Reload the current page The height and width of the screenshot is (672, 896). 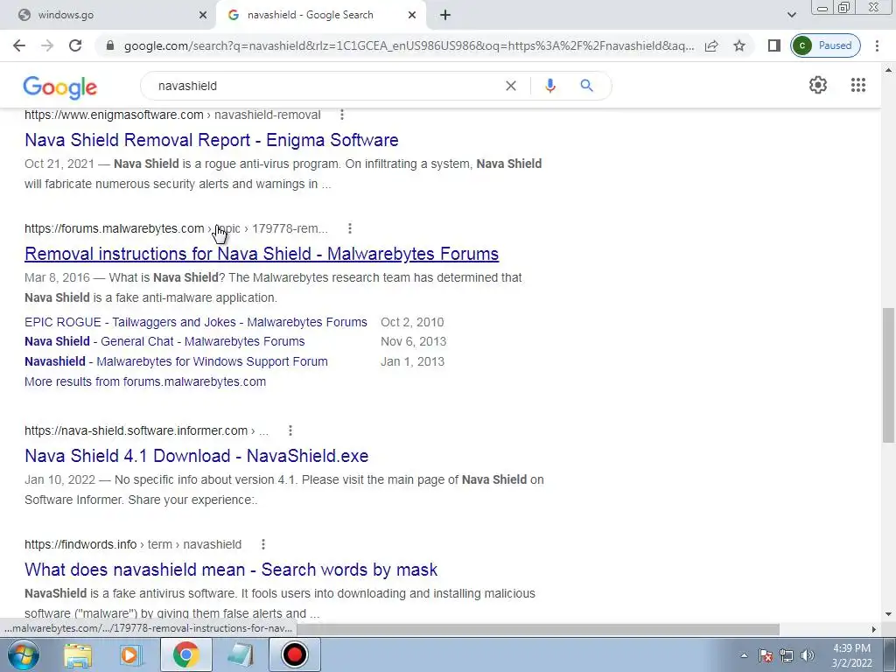pyautogui.click(x=75, y=45)
